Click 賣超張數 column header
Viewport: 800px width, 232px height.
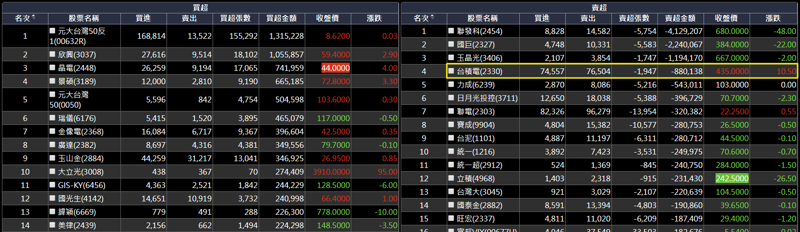coord(634,18)
